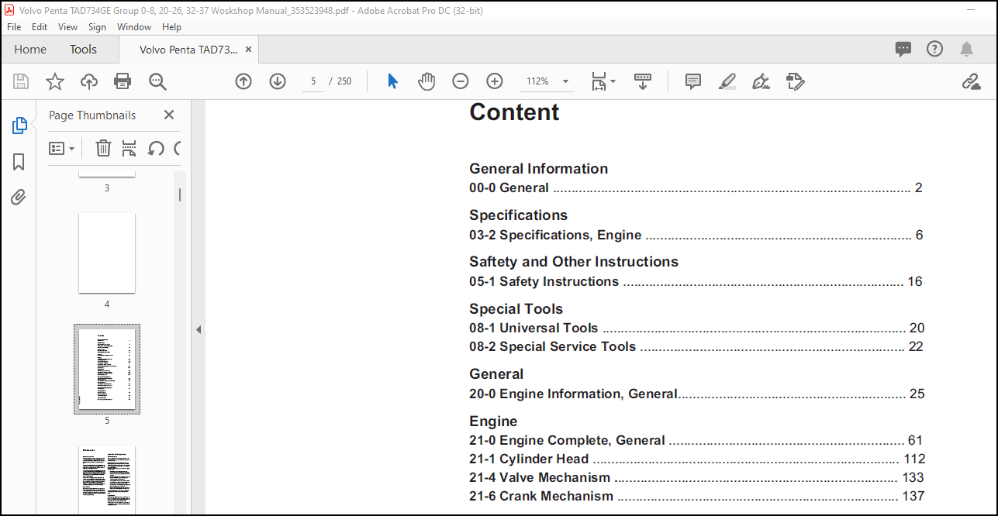This screenshot has height=516, width=998.
Task: Collapse the navigation pane with the arrow
Action: 199,330
